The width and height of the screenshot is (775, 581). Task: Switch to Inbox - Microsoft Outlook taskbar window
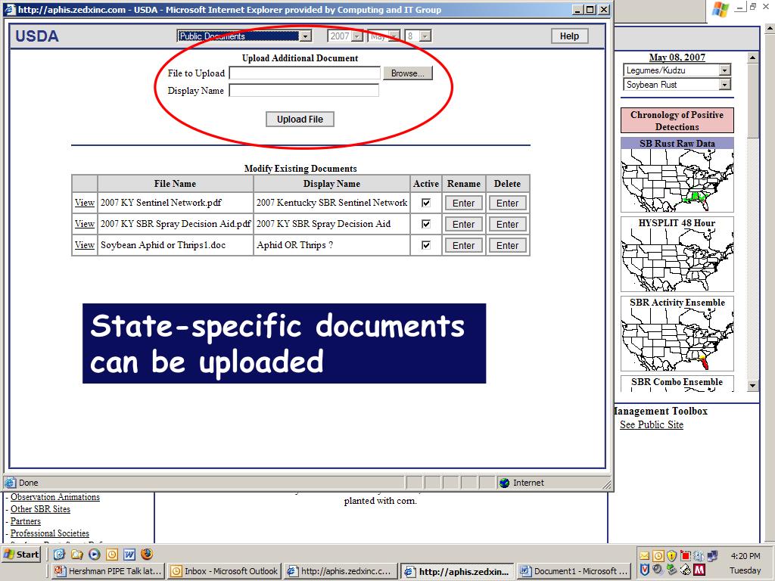224,570
